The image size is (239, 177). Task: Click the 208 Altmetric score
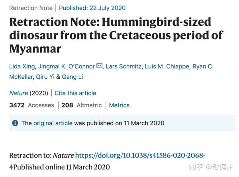82,105
